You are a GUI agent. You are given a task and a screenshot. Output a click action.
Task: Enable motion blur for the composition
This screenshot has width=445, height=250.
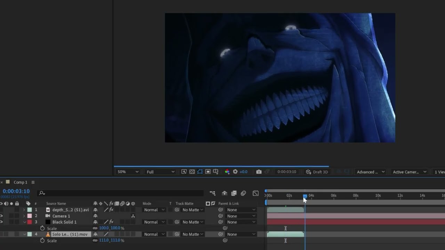coord(243,193)
